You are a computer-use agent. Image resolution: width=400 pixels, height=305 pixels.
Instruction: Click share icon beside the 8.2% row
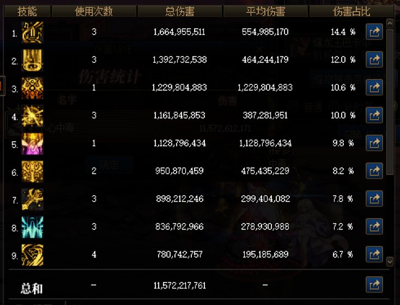(374, 171)
